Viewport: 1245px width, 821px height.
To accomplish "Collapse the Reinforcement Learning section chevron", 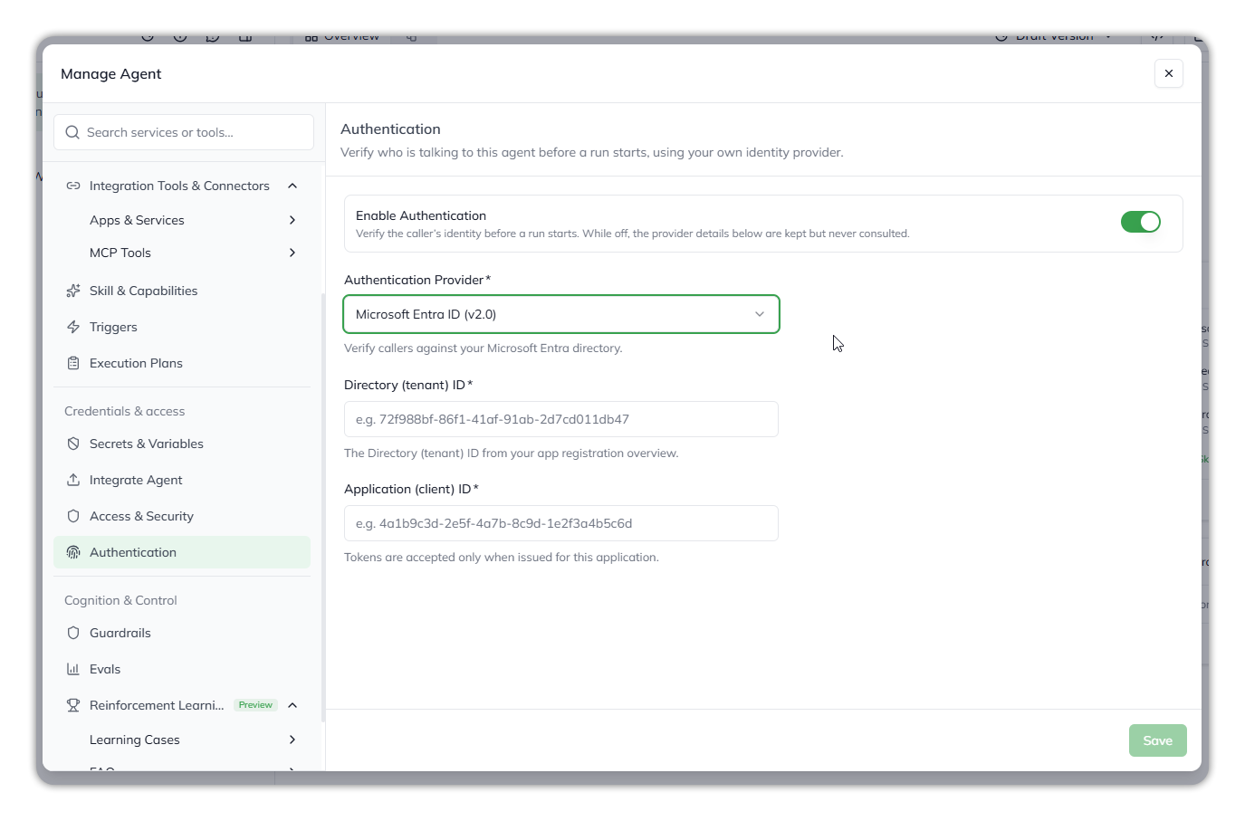I will (x=292, y=705).
